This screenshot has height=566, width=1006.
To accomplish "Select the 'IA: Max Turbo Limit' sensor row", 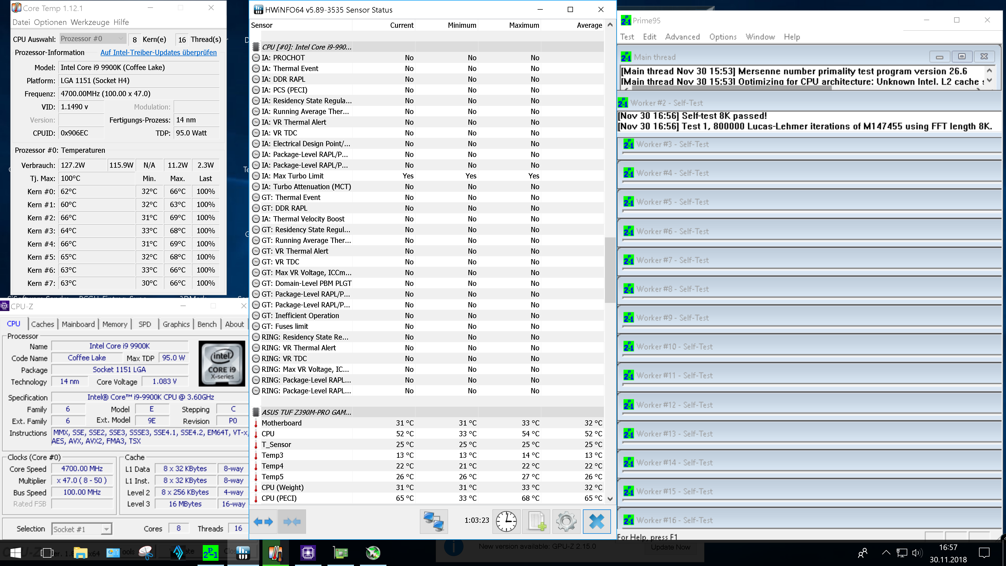I will [427, 176].
